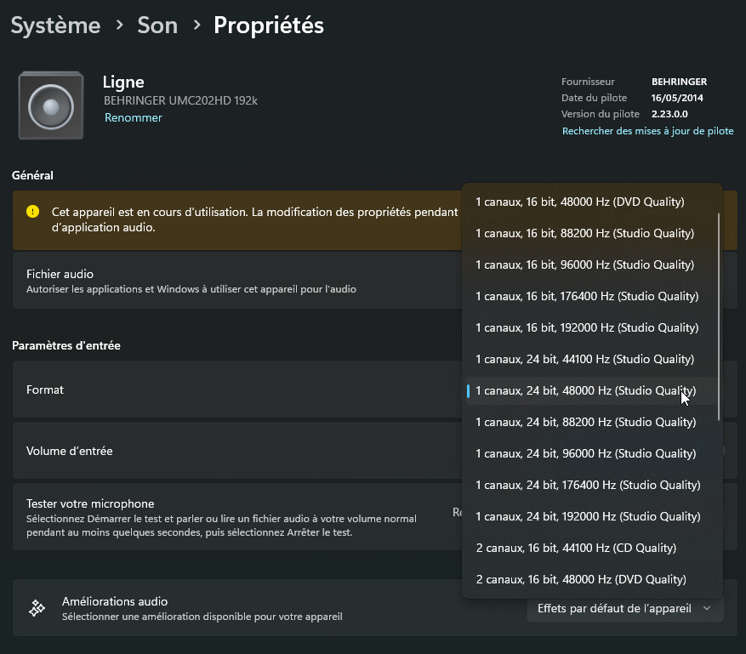Click the format list scrollbar
The image size is (746, 654).
719,315
